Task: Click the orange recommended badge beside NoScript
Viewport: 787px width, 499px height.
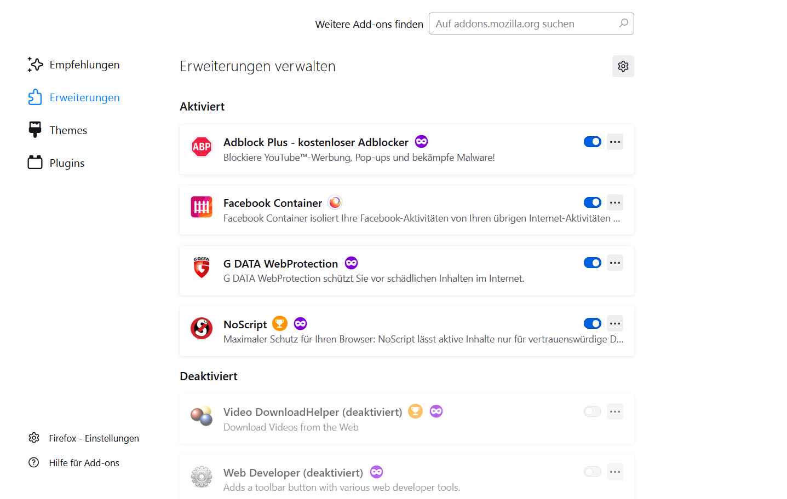Action: (280, 323)
